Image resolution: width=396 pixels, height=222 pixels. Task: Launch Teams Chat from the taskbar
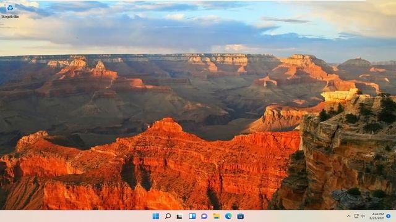[204, 216]
